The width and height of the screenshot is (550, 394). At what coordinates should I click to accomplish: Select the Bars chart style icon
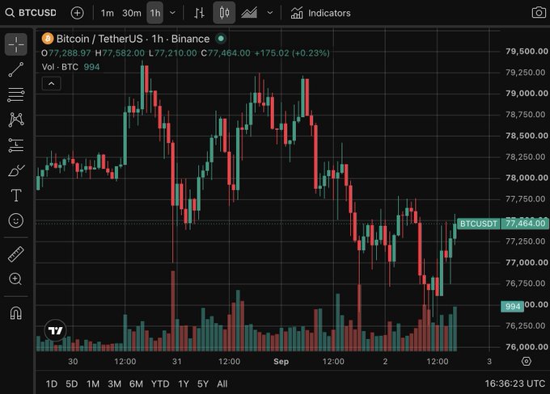pyautogui.click(x=199, y=13)
